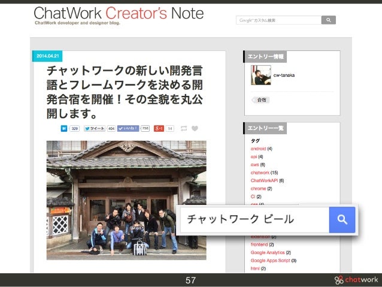Open the Google Apps Script tag link
This screenshot has height=287, width=382.
271,261
